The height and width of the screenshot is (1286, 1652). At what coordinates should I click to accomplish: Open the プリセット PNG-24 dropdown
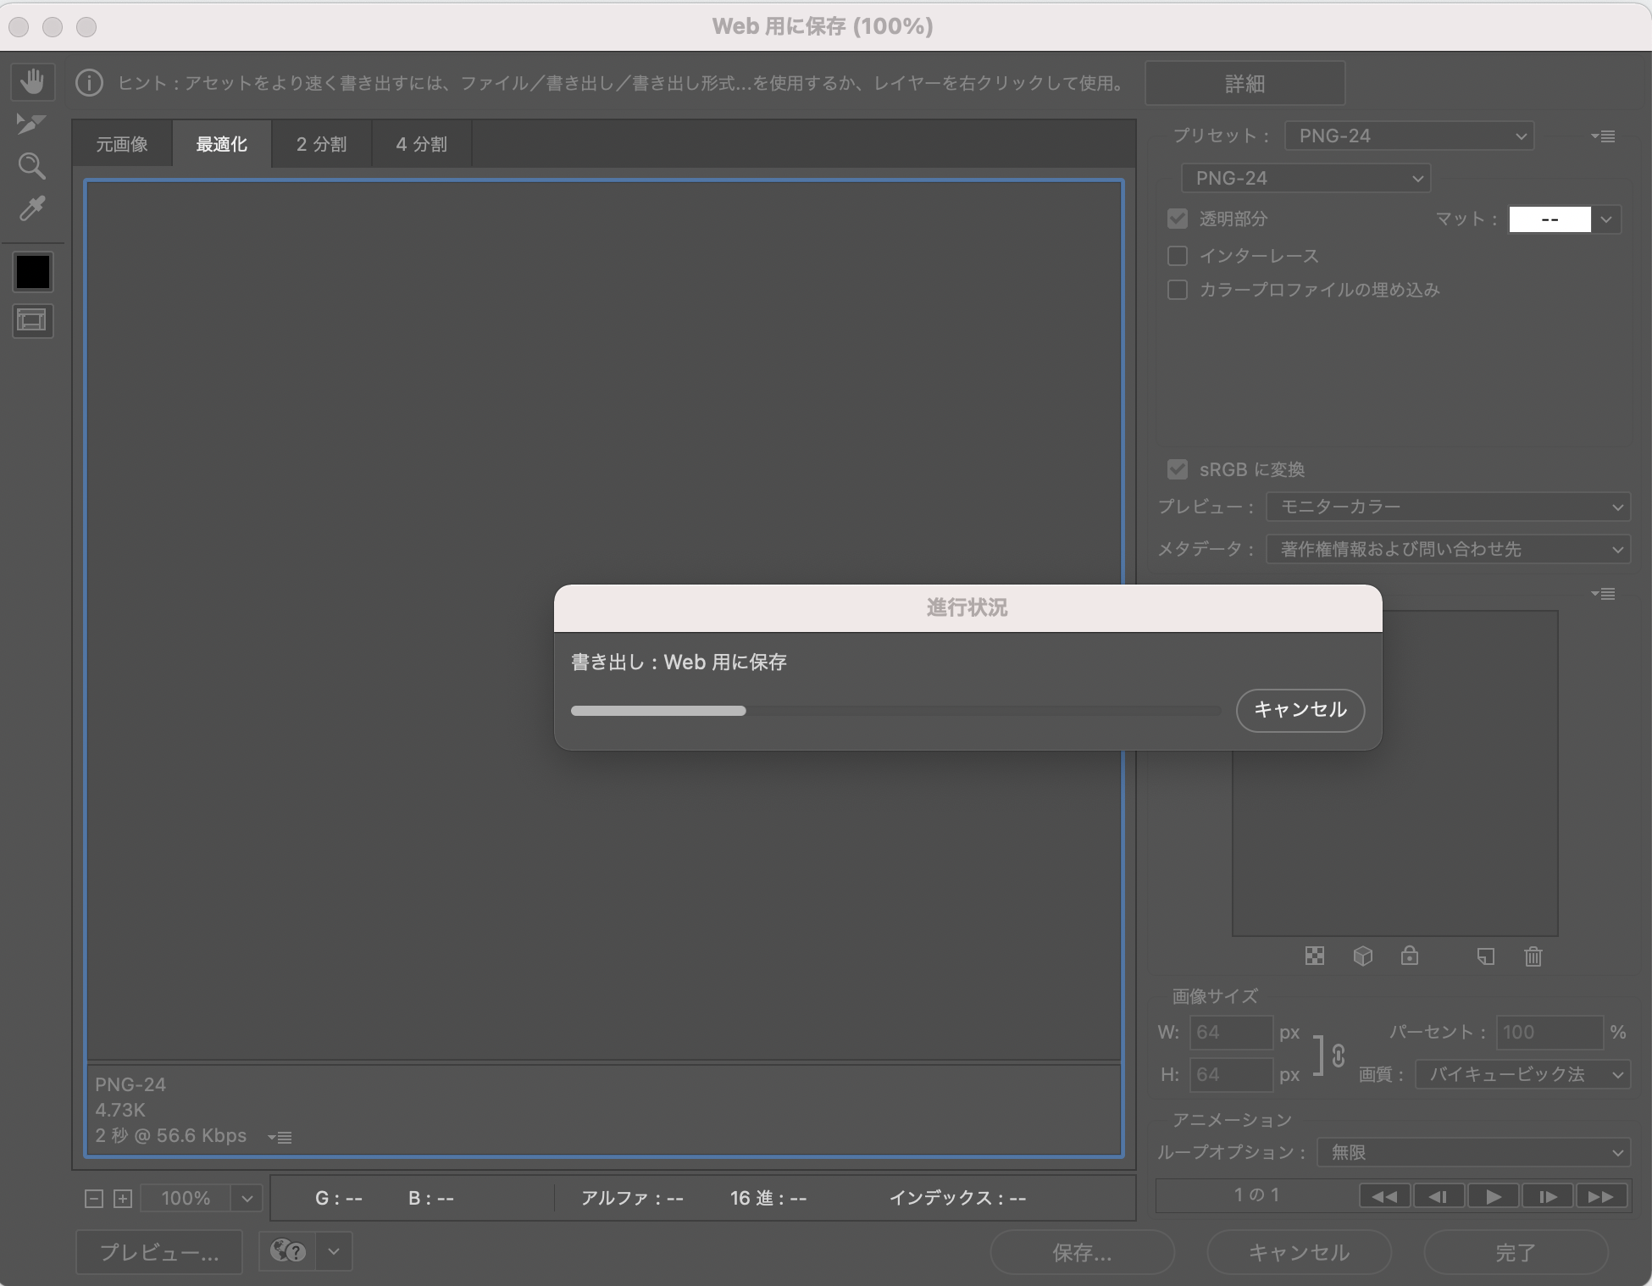coord(1408,136)
